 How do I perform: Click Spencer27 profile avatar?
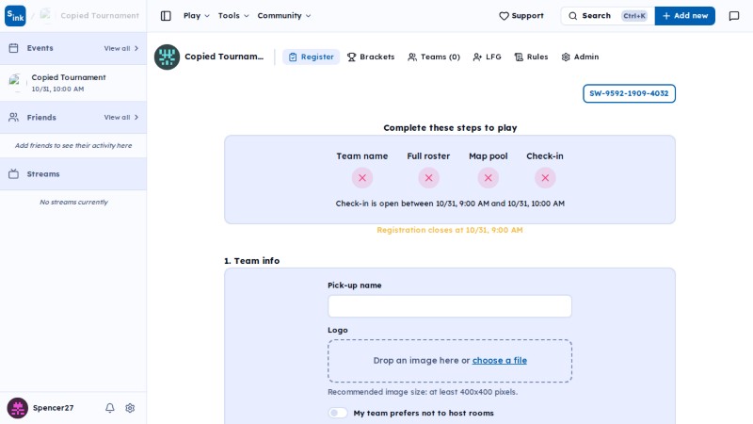tap(17, 408)
